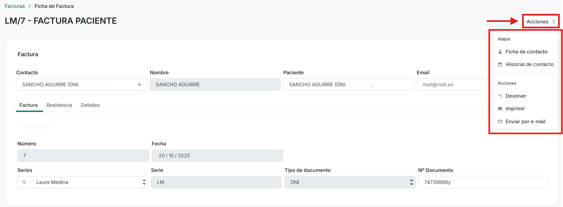Click the plus icon in Contacto field
Screen dimensions: 563x207
click(139, 85)
